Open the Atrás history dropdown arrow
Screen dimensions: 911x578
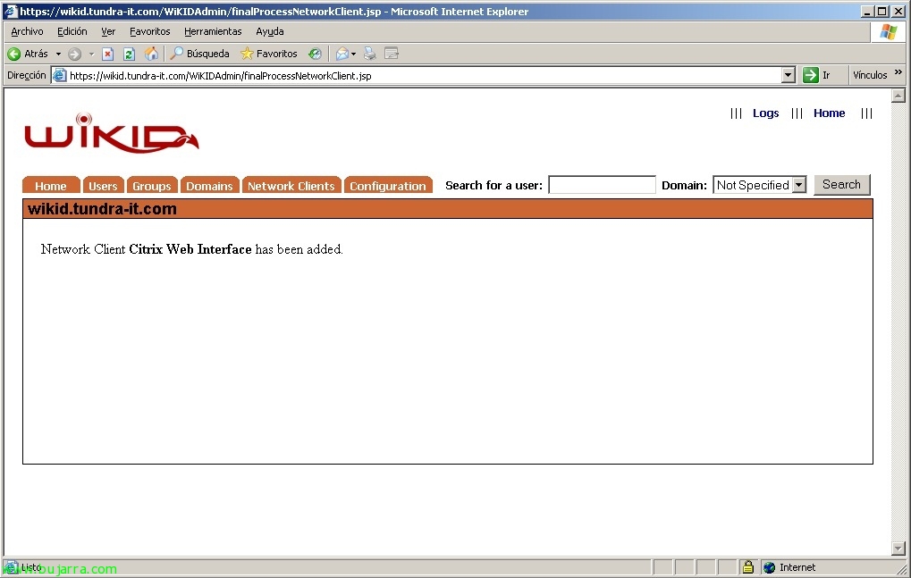[x=58, y=54]
